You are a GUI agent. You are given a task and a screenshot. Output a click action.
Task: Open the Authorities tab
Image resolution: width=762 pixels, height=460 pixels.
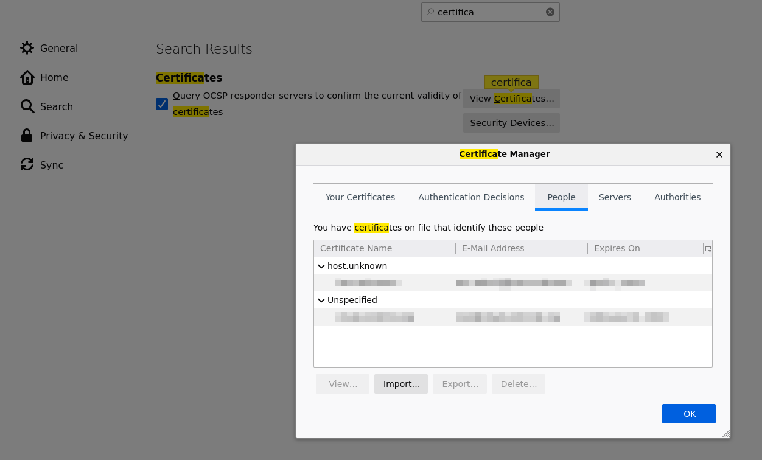pos(677,197)
